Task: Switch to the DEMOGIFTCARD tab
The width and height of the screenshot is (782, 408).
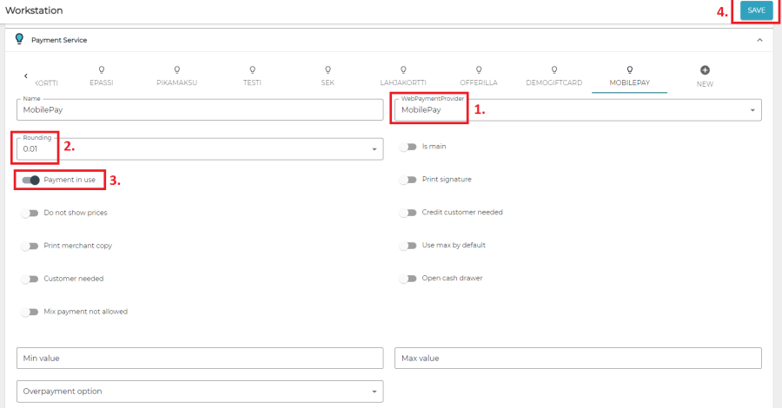Action: (x=553, y=83)
